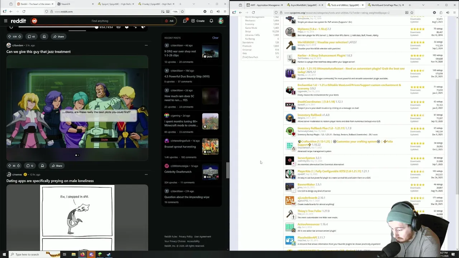Open Reddit chat messages icon
Image resolution: width=459 pixels, height=258 pixels.
(x=185, y=21)
